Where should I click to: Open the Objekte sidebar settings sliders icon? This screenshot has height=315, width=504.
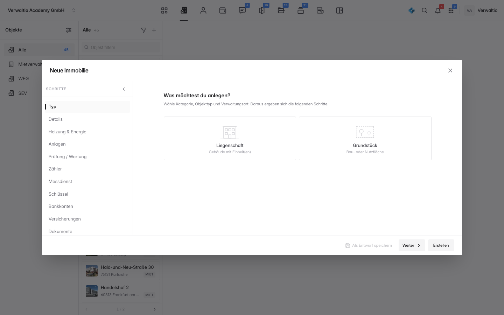point(69,30)
